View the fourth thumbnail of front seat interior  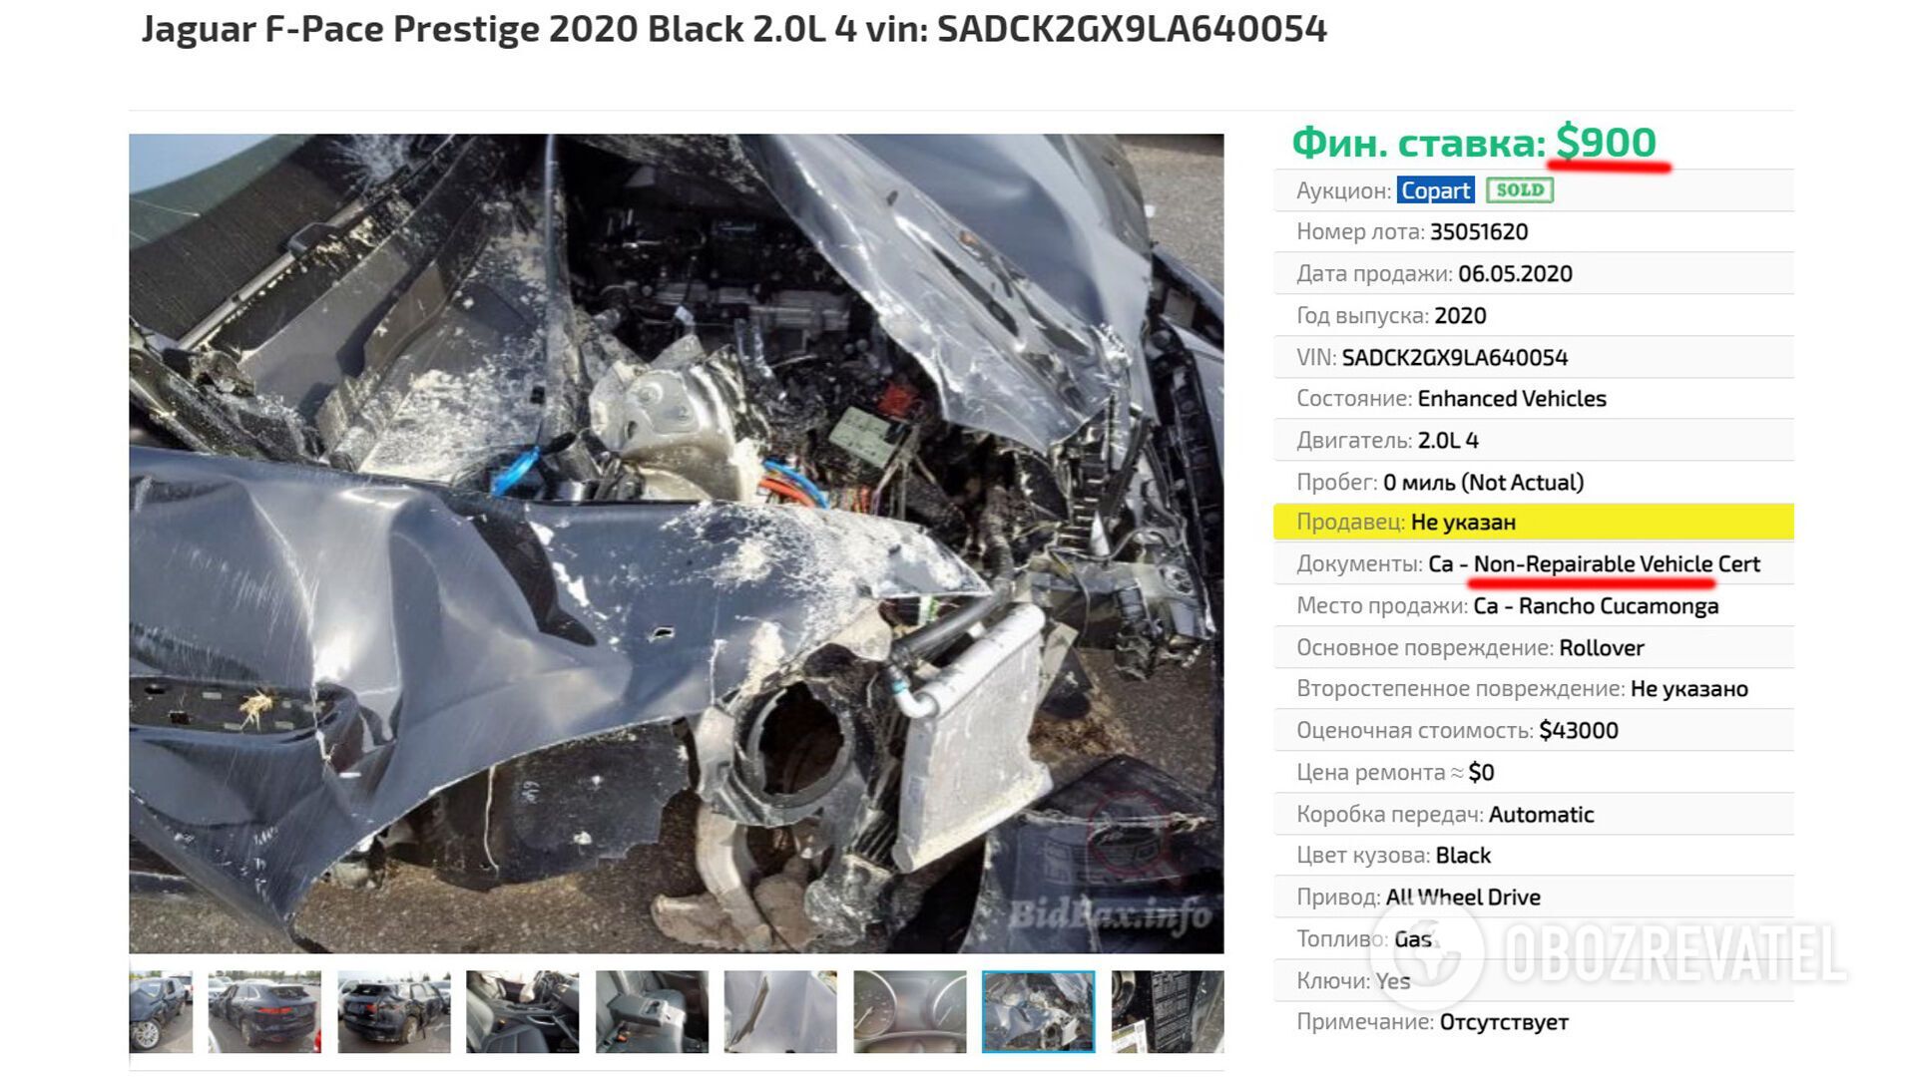coord(522,1011)
